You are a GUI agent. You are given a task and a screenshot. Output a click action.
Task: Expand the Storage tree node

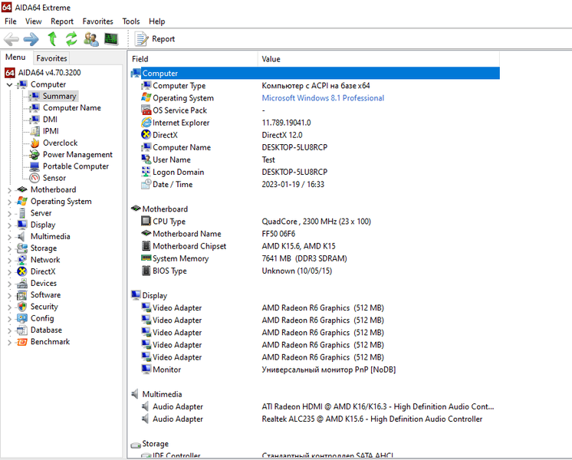(x=9, y=248)
